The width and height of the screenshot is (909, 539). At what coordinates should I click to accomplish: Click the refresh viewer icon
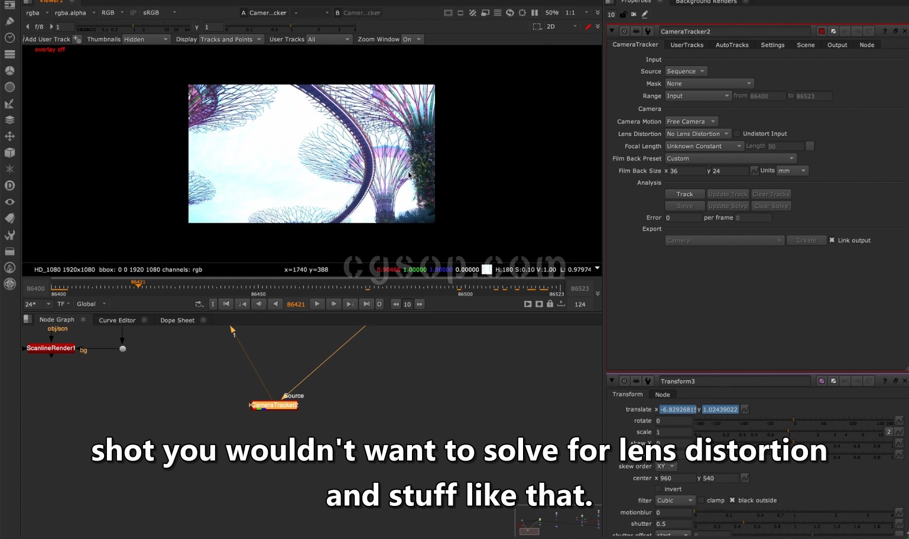pos(509,12)
